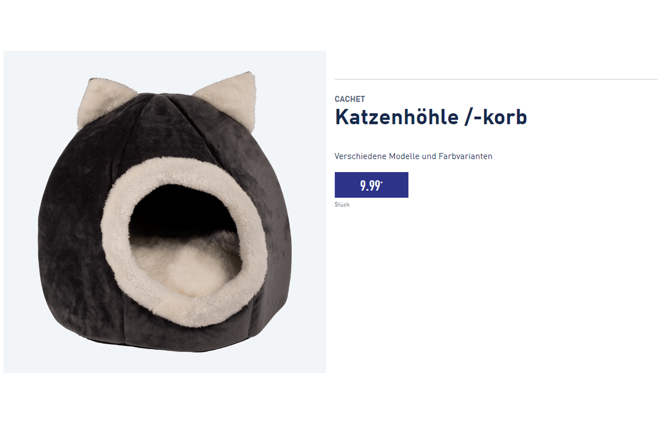
Task: Click the 'Stück' unit label below price
Action: pos(342,204)
